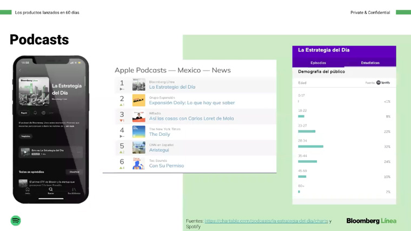
Task: Click the 'Podcasts' slide title
Action: [39, 39]
